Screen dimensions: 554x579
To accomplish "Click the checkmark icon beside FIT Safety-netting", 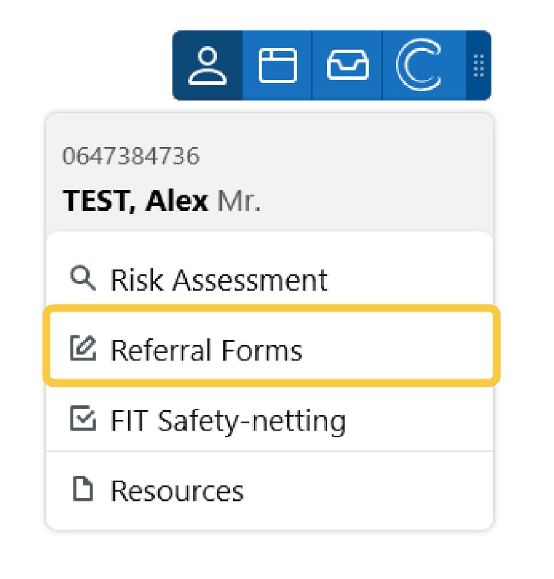I will coord(83,419).
